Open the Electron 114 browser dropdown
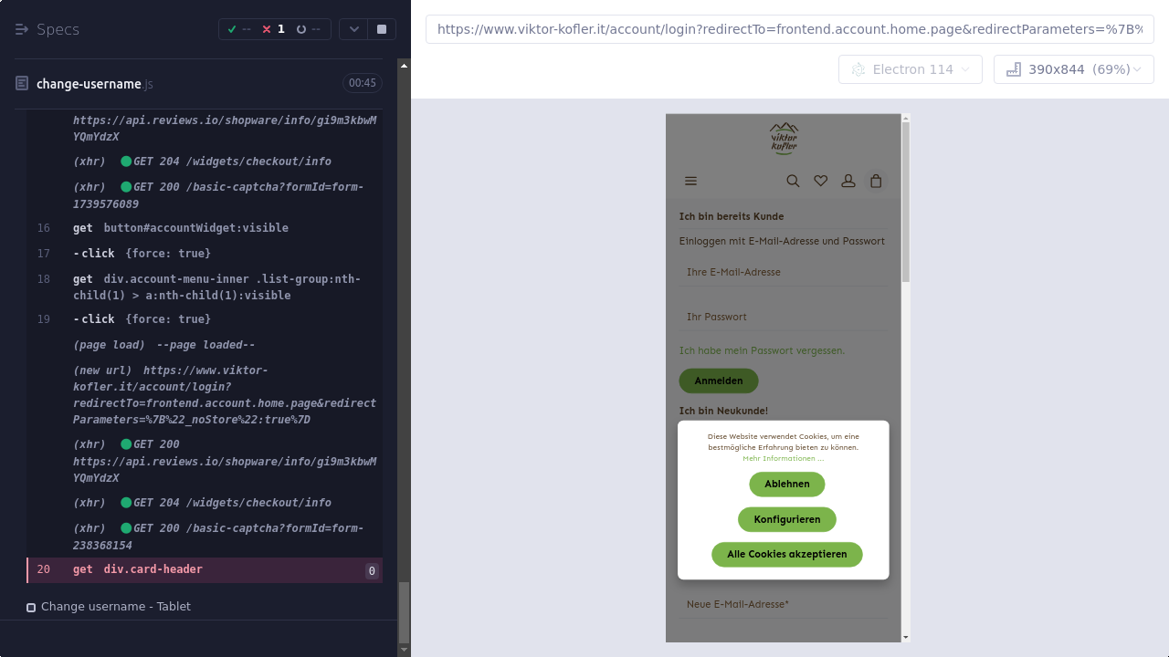 pyautogui.click(x=910, y=69)
